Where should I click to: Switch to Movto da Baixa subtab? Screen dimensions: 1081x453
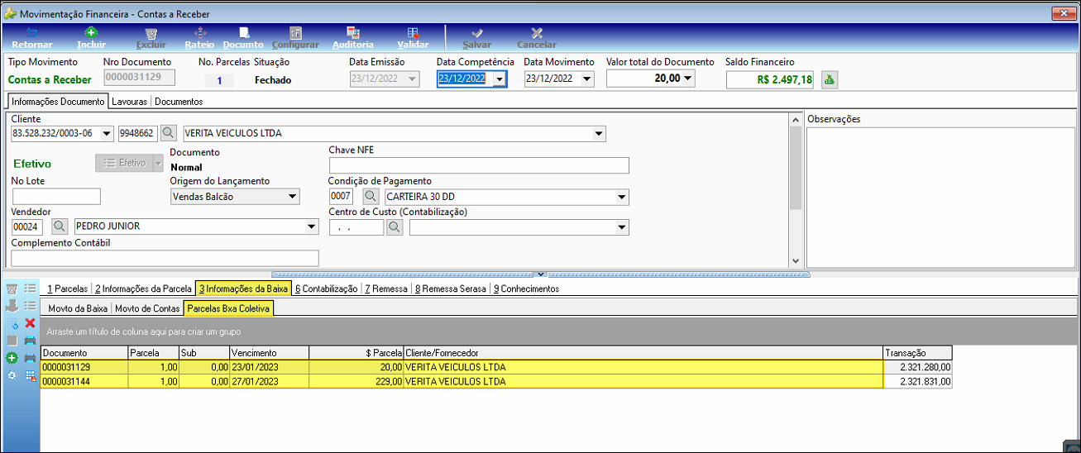click(78, 308)
